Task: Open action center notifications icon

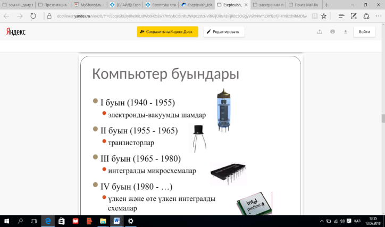Action: [349, 221]
